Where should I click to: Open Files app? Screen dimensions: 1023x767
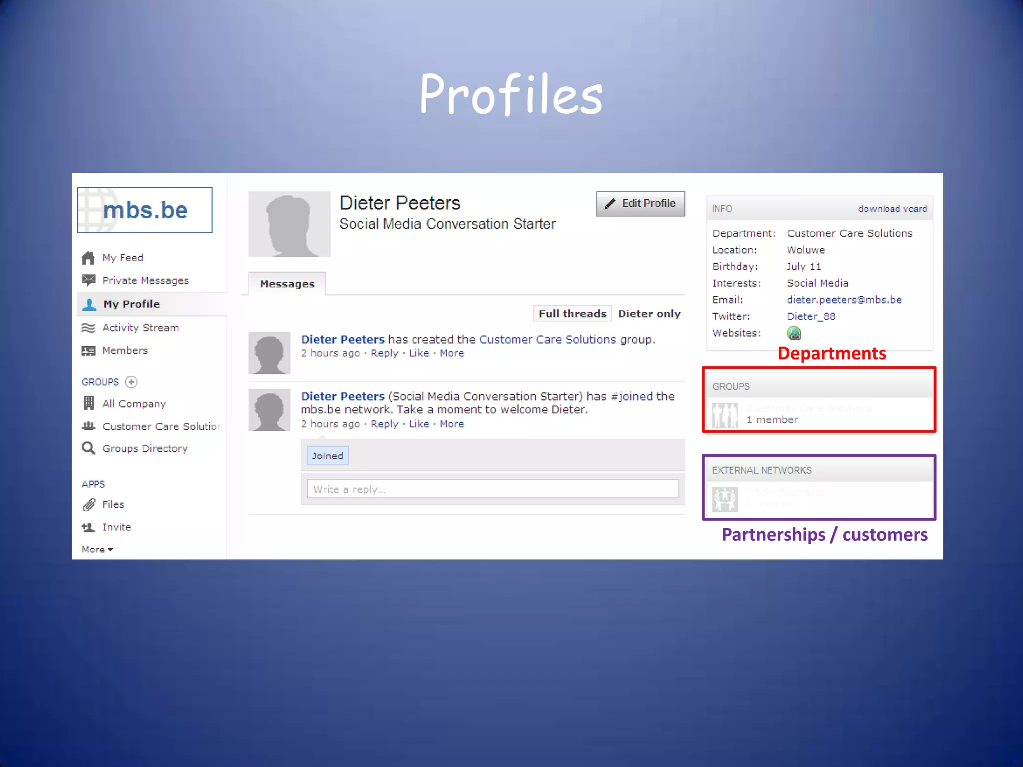113,504
